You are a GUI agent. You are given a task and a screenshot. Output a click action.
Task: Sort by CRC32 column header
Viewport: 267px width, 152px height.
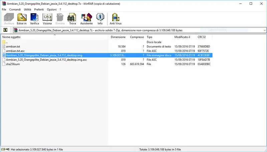click(x=202, y=37)
